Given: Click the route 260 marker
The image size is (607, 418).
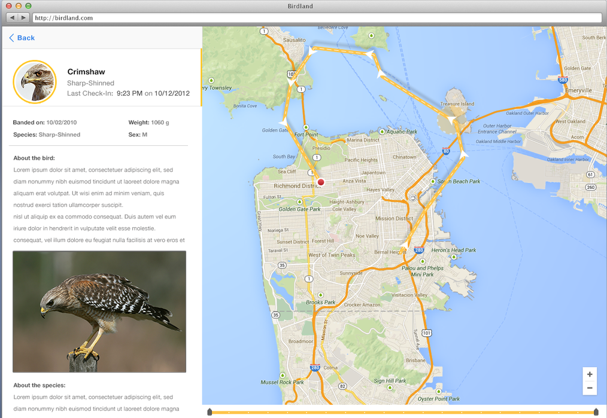Looking at the screenshot, I should [591, 187].
